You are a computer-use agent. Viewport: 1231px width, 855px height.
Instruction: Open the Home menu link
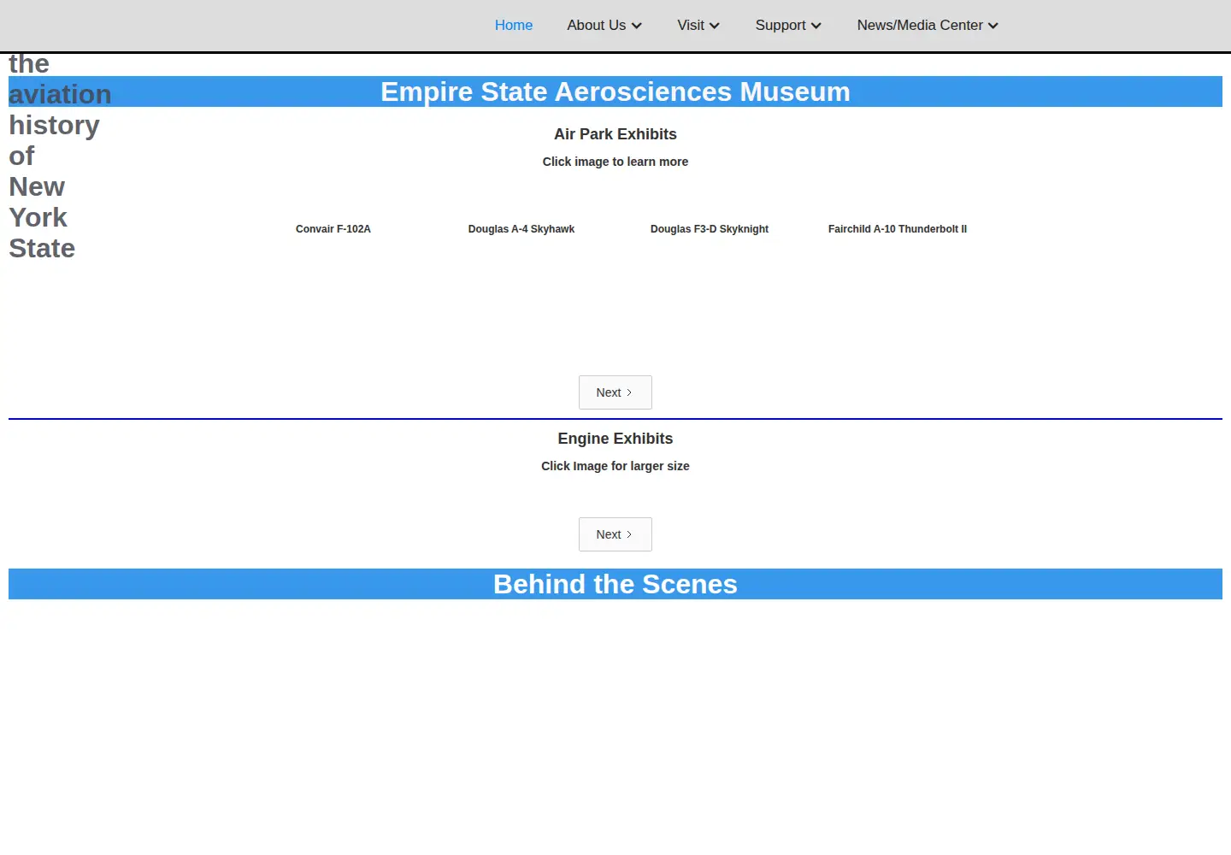[x=513, y=26]
